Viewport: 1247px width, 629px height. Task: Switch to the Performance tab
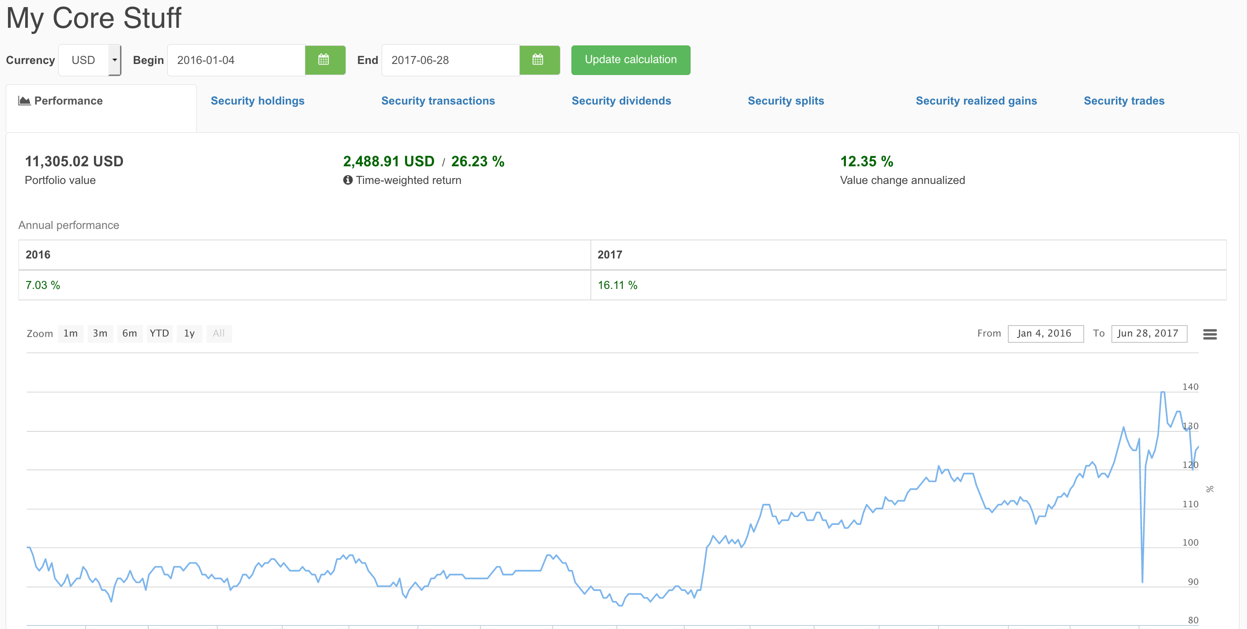(101, 108)
